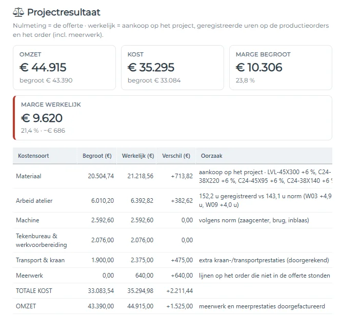Screen dimensions: 341x315
Task: Open the MARGE BEGROOT € 10.306 card
Action: click(280, 68)
